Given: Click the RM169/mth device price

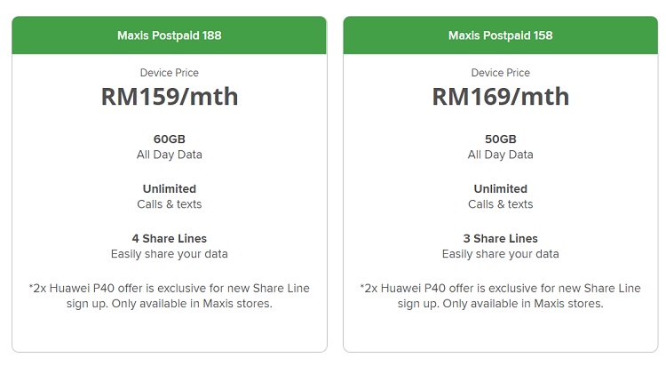Looking at the screenshot, I should point(500,97).
